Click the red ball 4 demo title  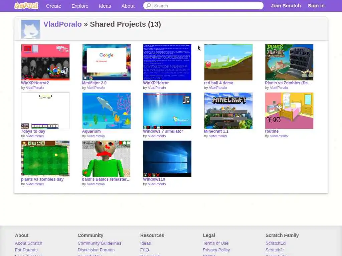[218, 83]
